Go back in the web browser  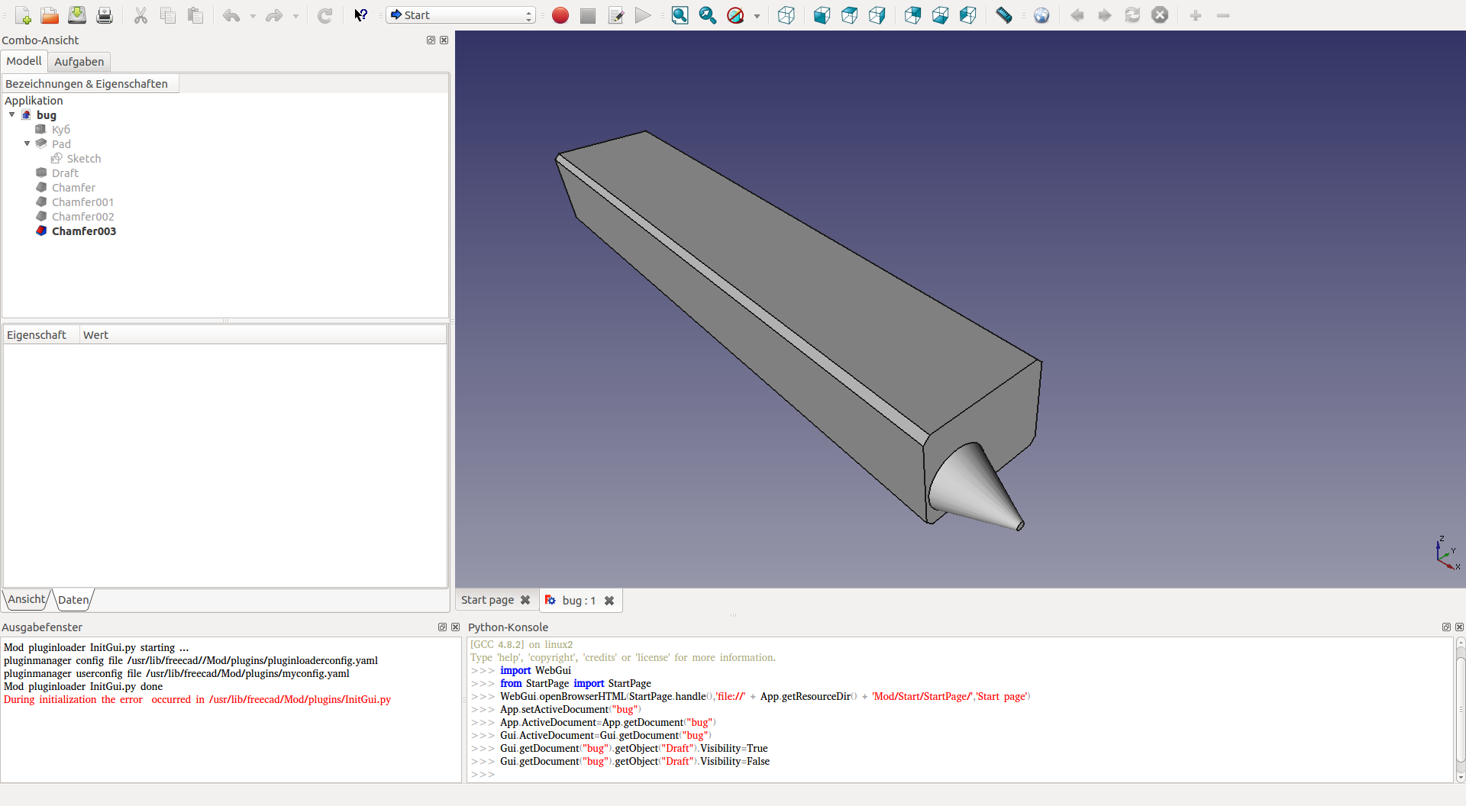(1077, 15)
